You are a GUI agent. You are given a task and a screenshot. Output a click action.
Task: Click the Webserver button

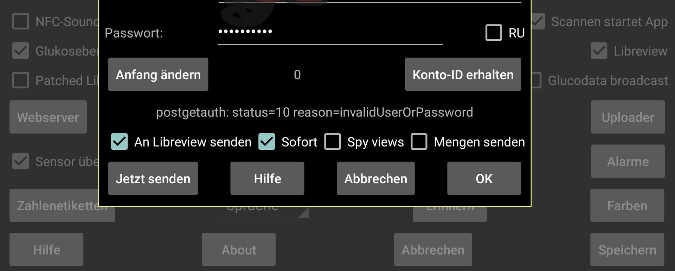(x=48, y=117)
